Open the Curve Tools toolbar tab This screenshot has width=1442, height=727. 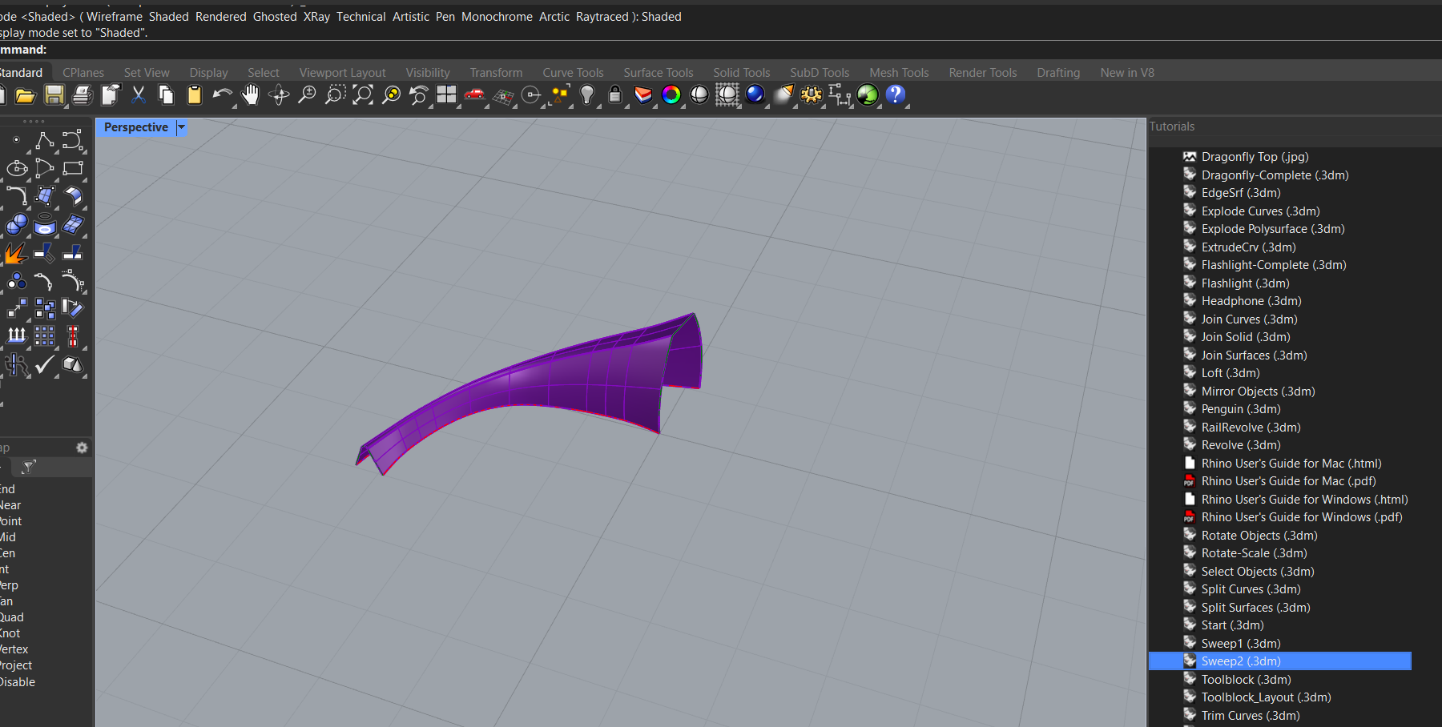pos(573,73)
